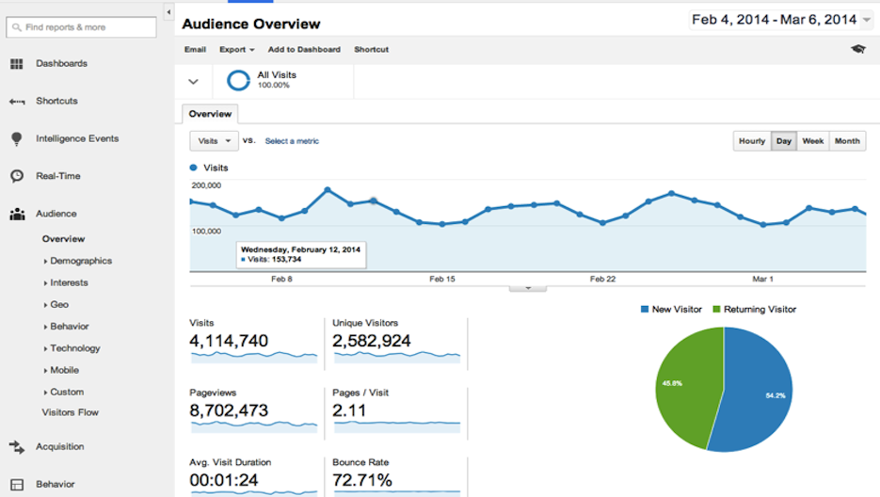880x497 pixels.
Task: Click the Acquisition arrows icon
Action: tap(17, 447)
